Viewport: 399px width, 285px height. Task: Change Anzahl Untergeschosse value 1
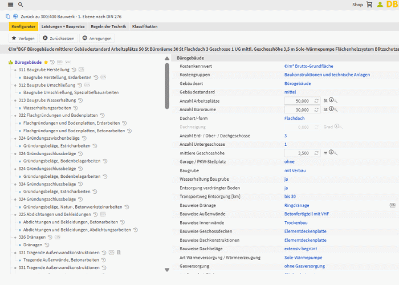pos(286,144)
